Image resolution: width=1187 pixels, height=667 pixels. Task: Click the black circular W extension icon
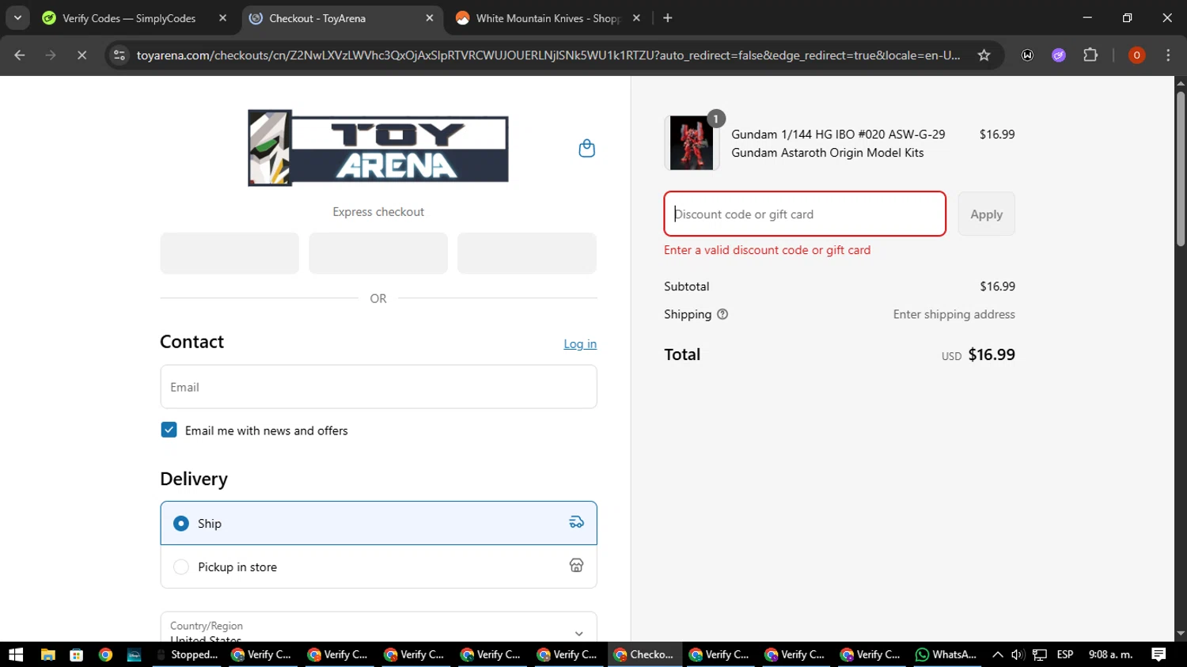click(1027, 55)
